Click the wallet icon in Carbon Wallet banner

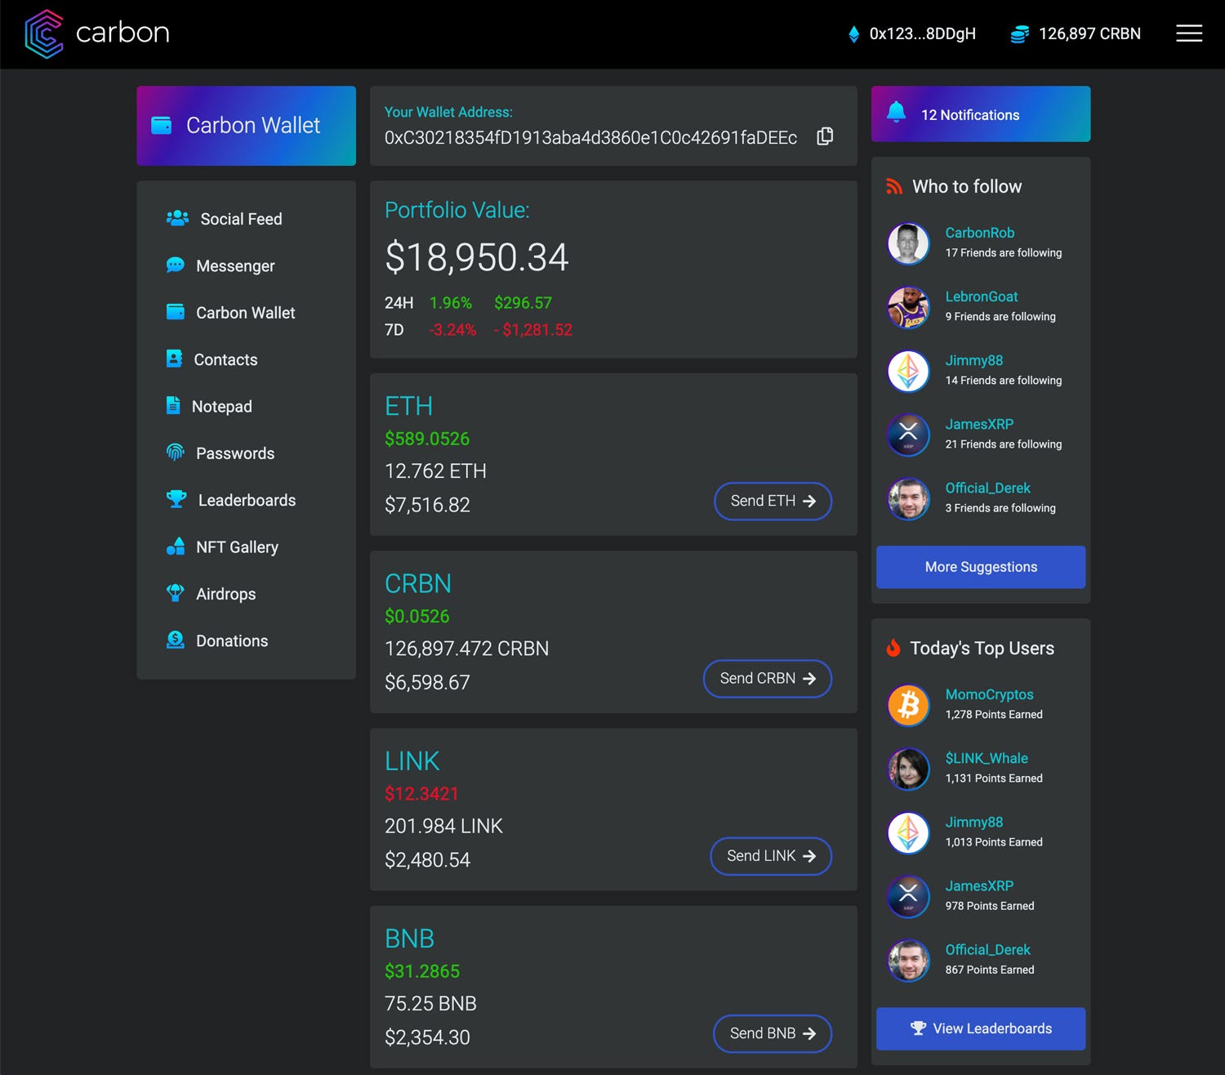tap(162, 126)
